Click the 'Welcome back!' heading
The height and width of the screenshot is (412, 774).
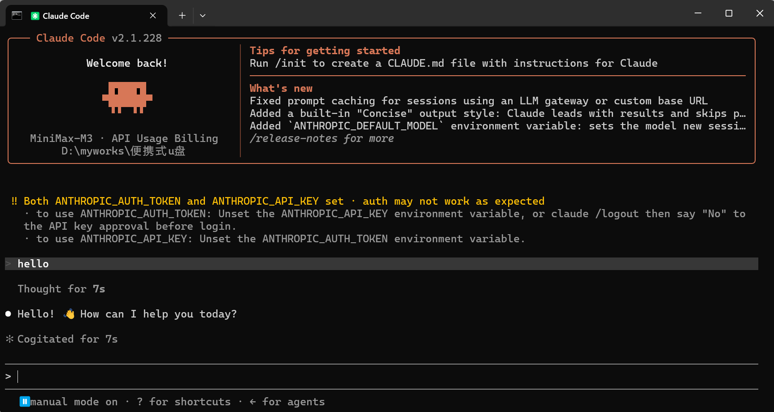click(x=127, y=63)
